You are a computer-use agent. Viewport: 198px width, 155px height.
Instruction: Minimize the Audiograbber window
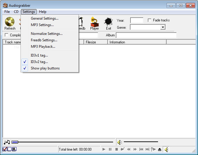point(171,6)
